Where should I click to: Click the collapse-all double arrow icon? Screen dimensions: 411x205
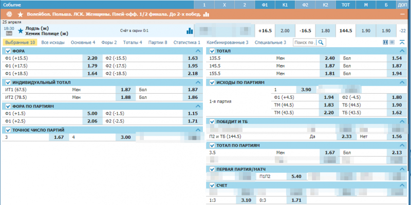click(402, 43)
